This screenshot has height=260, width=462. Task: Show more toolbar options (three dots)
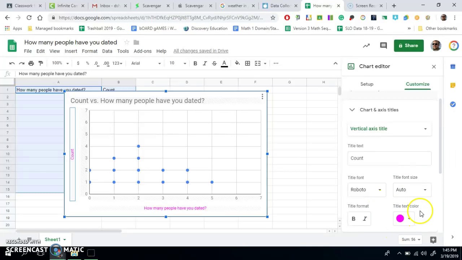[x=276, y=63]
